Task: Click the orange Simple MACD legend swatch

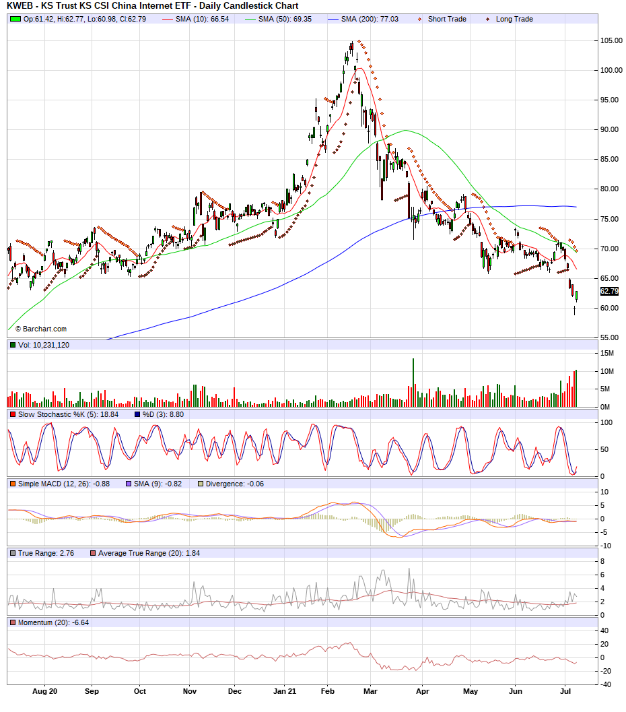Action: tap(13, 484)
